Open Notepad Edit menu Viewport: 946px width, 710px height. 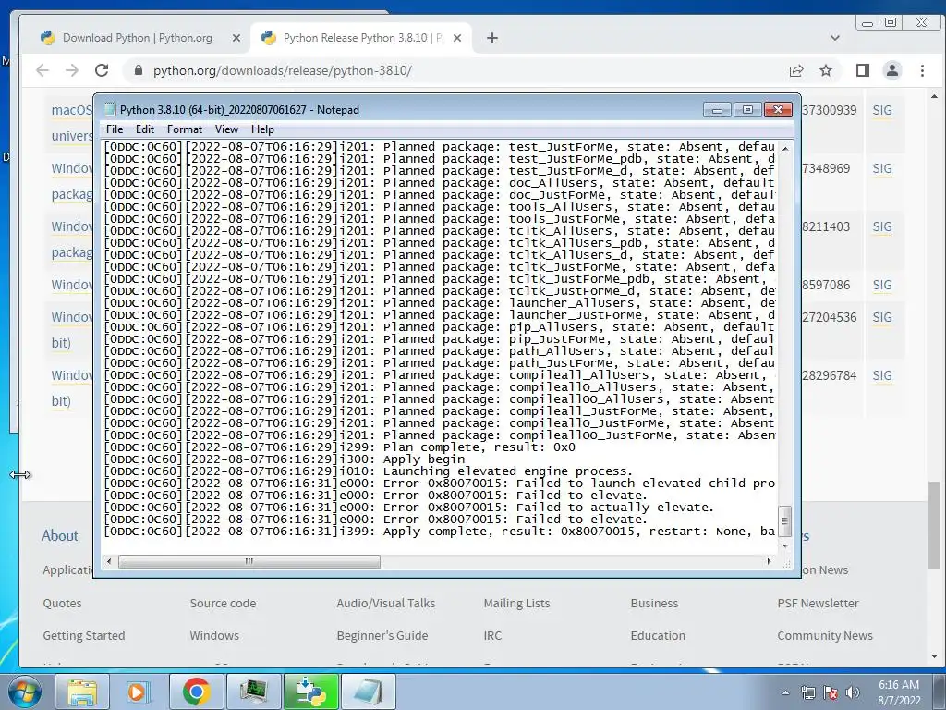[x=145, y=129]
